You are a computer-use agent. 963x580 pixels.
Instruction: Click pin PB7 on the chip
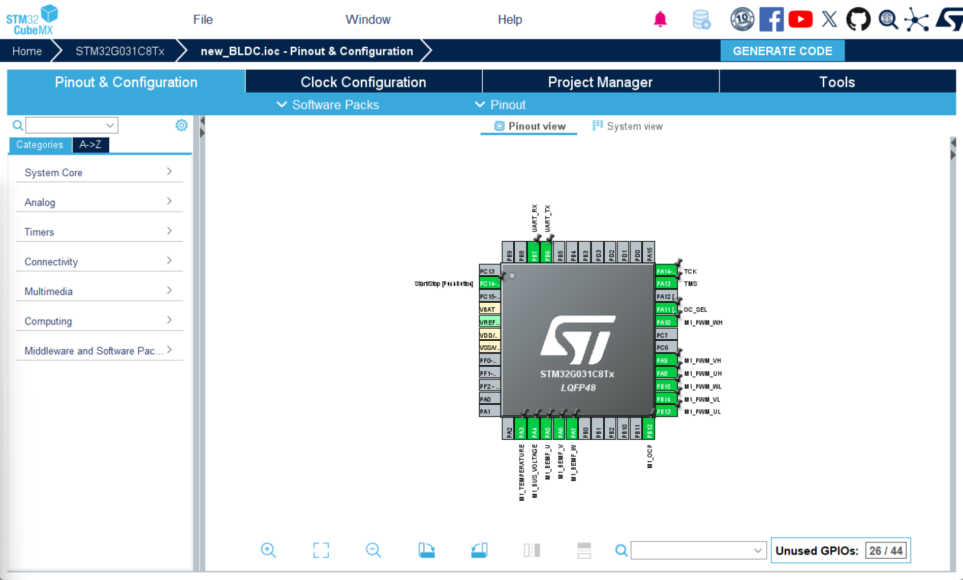534,252
